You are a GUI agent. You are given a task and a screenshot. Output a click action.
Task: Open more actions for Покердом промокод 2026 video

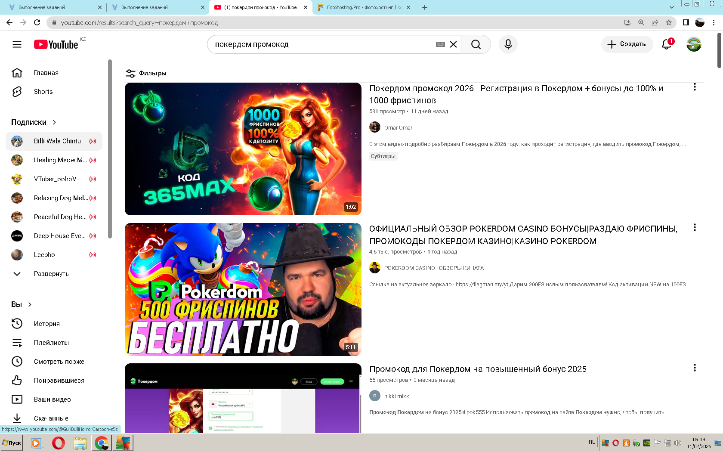click(x=695, y=87)
